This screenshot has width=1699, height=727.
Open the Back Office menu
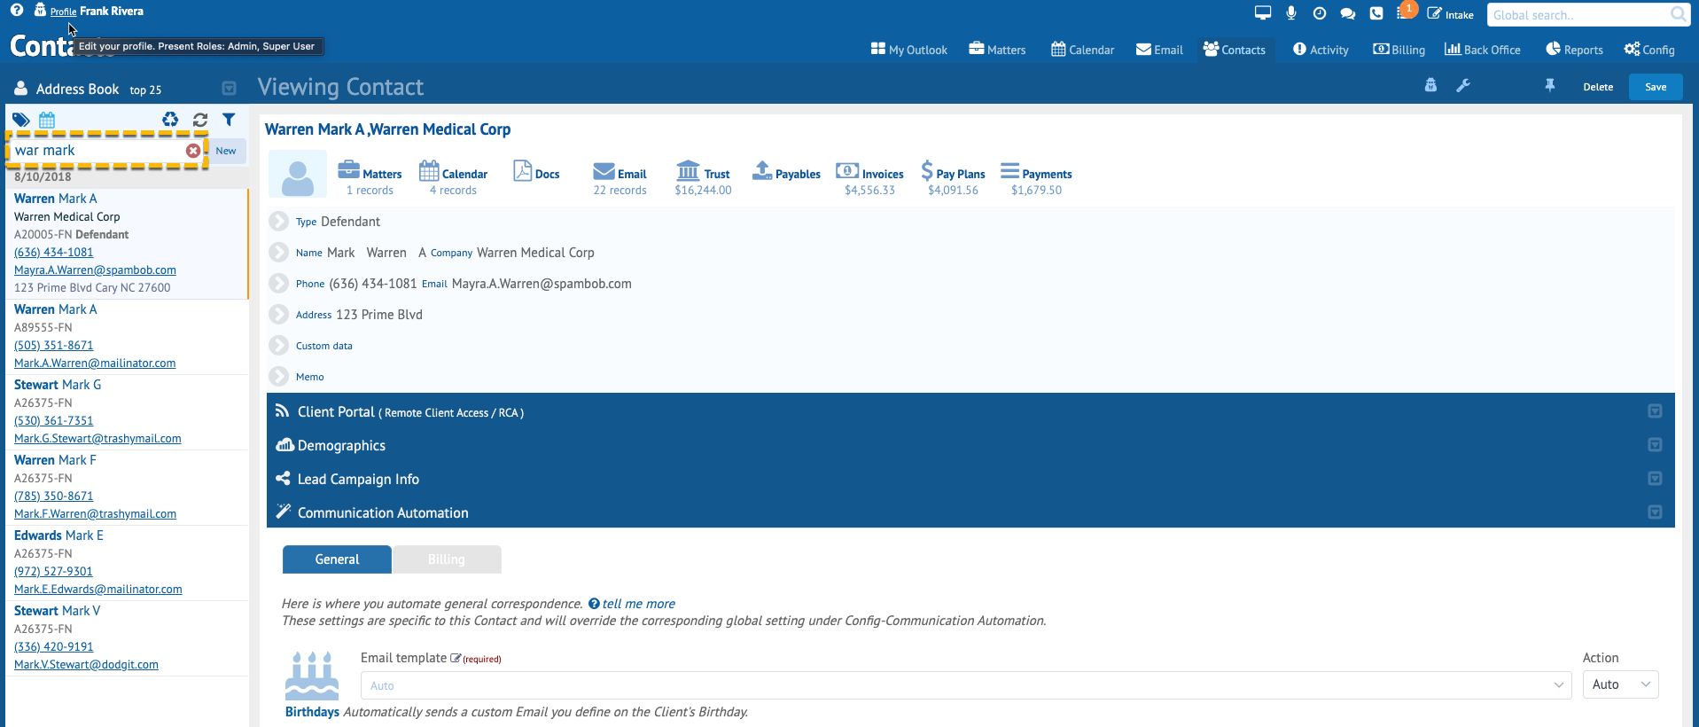(1482, 50)
